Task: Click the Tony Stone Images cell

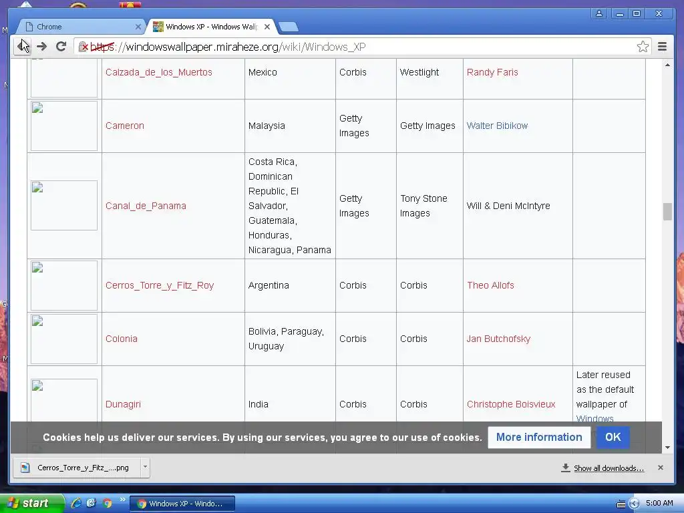Action: coord(430,206)
